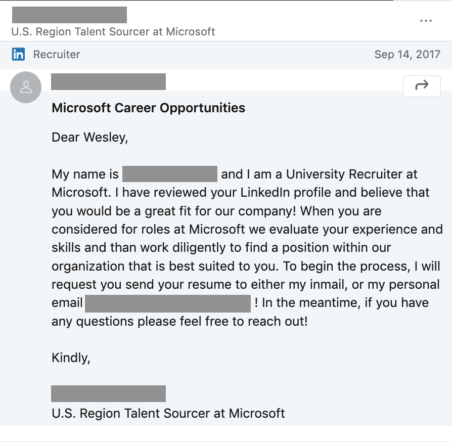The height and width of the screenshot is (442, 452).
Task: Click the forward arrow button
Action: pyautogui.click(x=422, y=86)
